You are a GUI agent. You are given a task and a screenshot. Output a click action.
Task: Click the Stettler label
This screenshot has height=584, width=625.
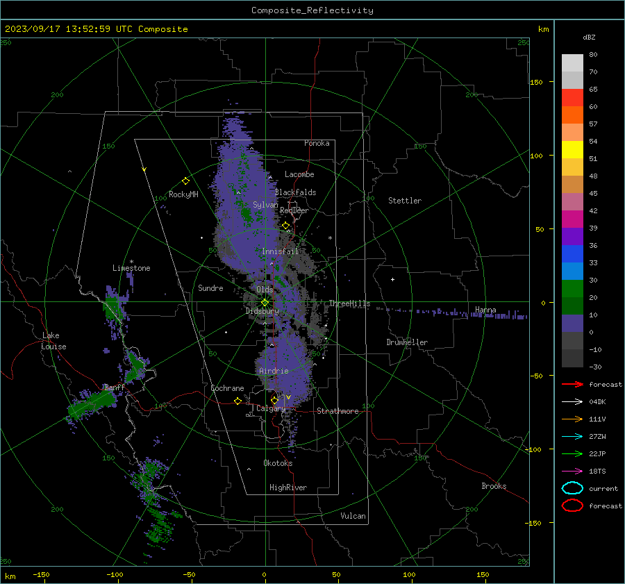[x=405, y=201]
